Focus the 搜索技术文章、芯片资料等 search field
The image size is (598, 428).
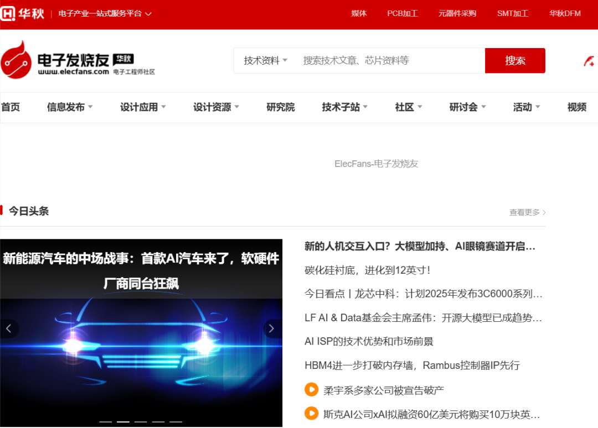(x=390, y=60)
